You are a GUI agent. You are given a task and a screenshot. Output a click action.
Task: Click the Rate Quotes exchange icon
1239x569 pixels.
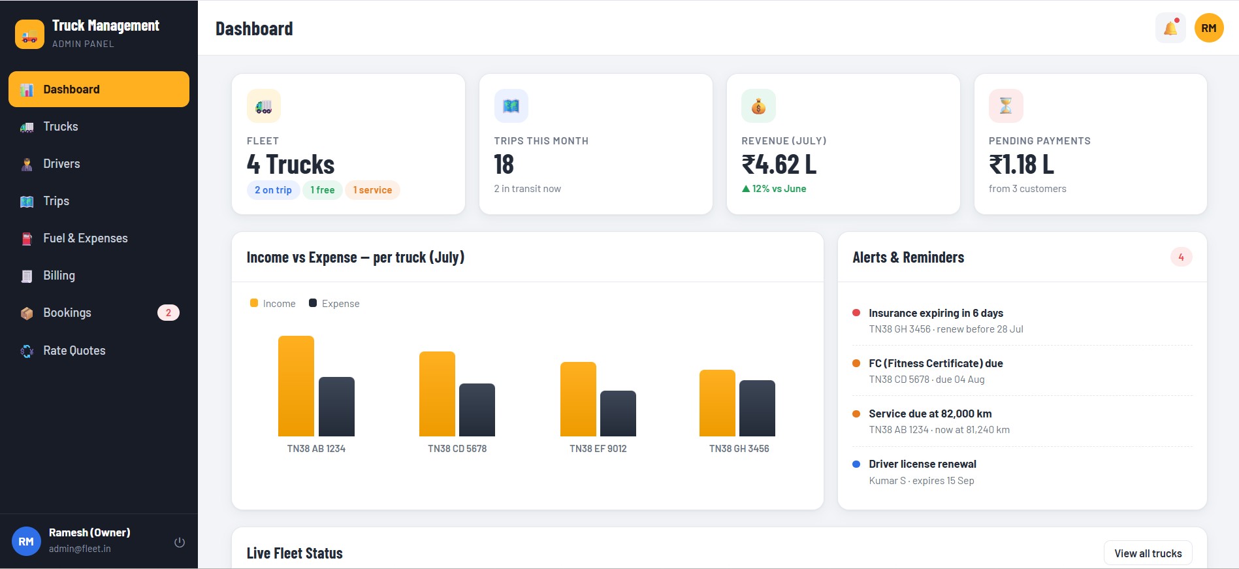tap(27, 351)
